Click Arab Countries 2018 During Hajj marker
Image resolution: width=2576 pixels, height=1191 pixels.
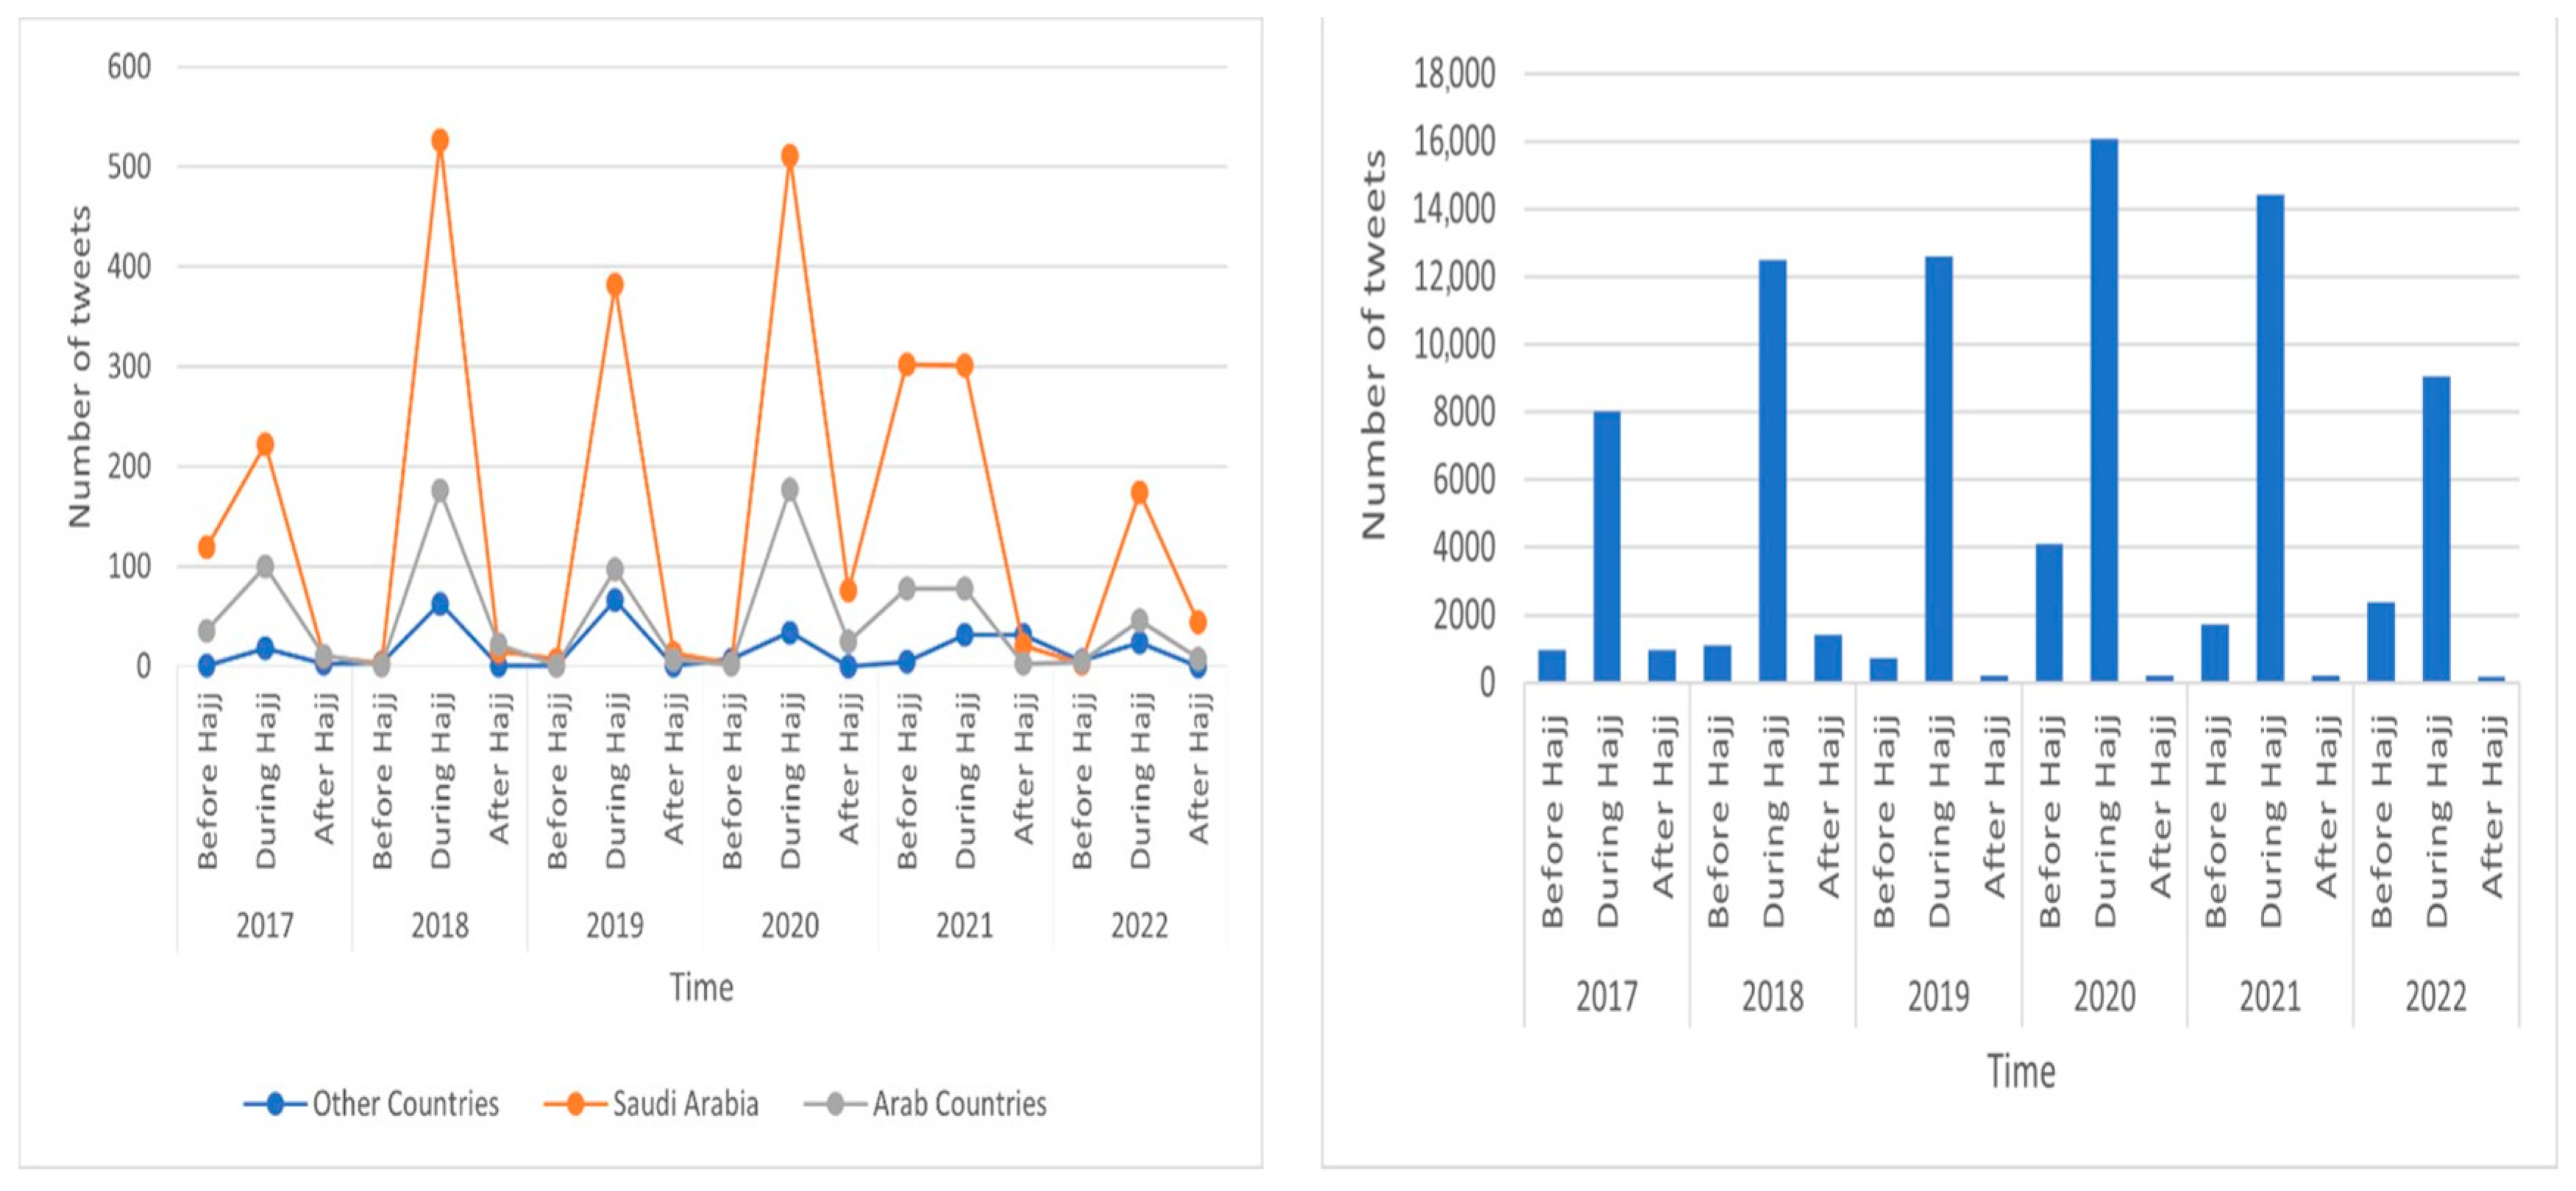tap(440, 490)
